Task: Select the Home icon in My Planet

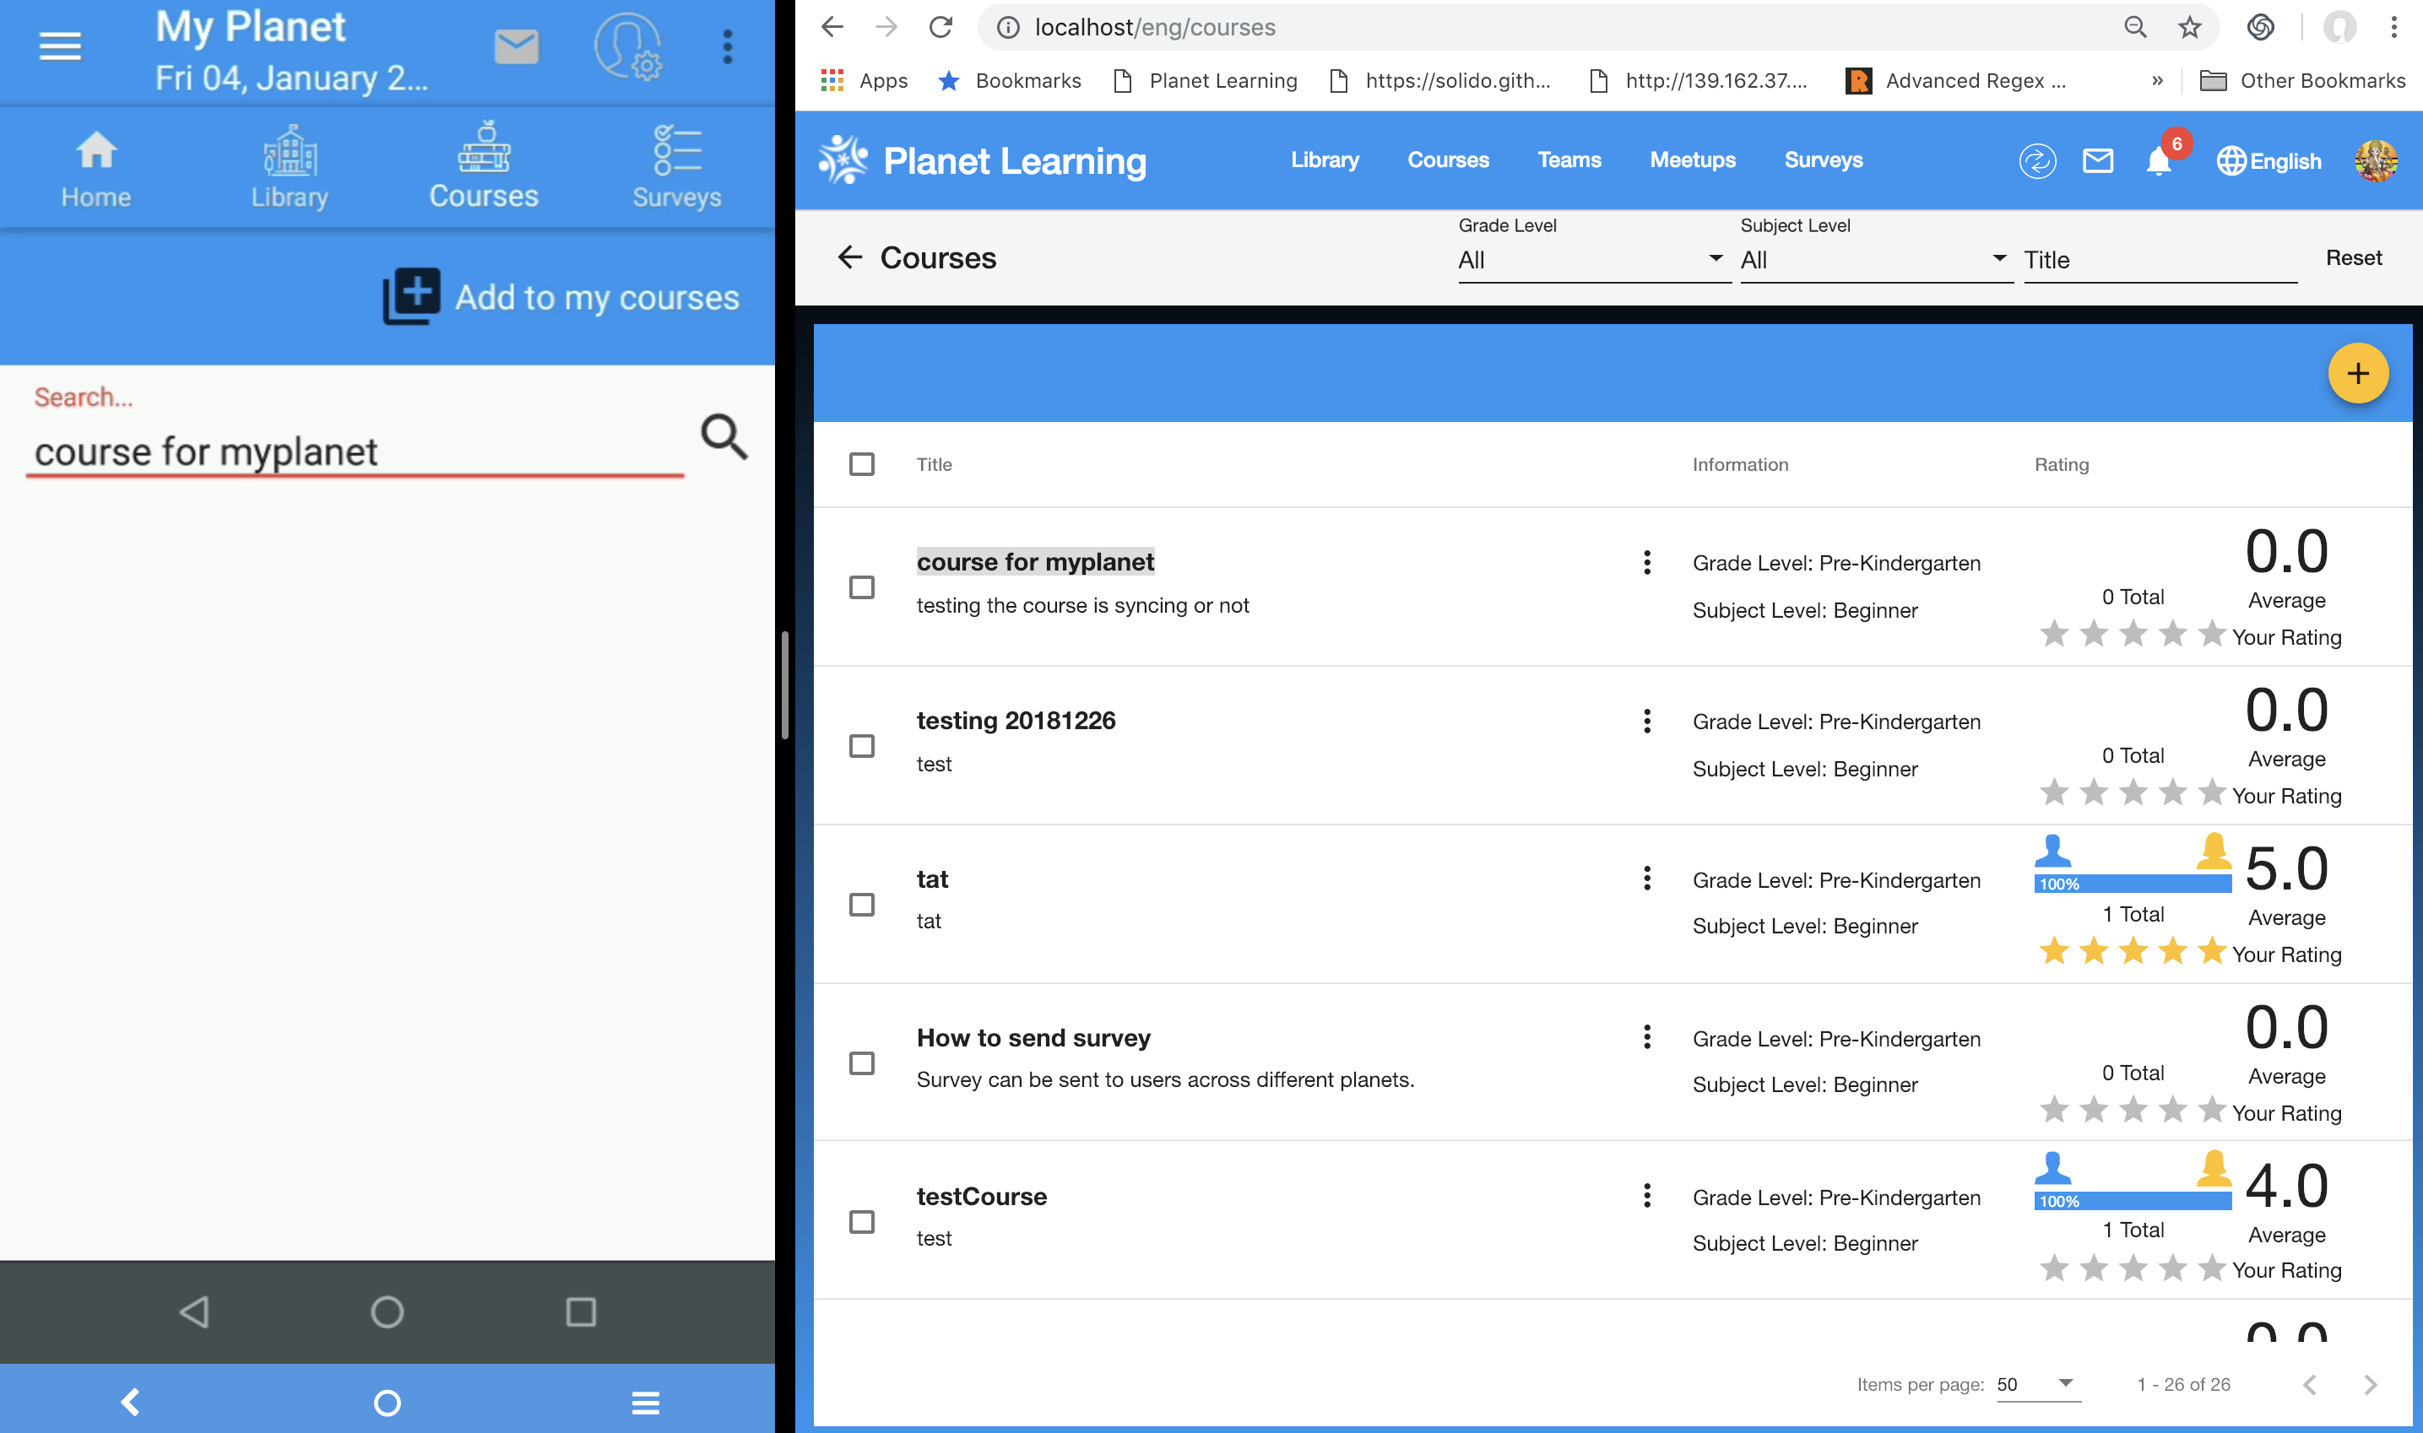Action: click(95, 165)
